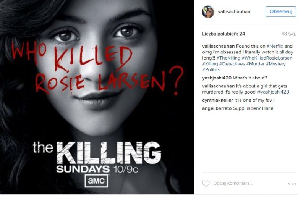Open the three-dots more options menu

292,184
